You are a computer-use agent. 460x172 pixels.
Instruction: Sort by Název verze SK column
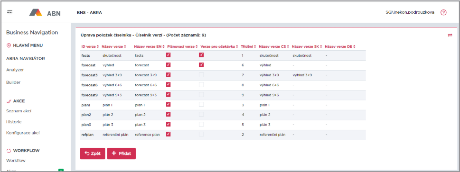coord(307,46)
